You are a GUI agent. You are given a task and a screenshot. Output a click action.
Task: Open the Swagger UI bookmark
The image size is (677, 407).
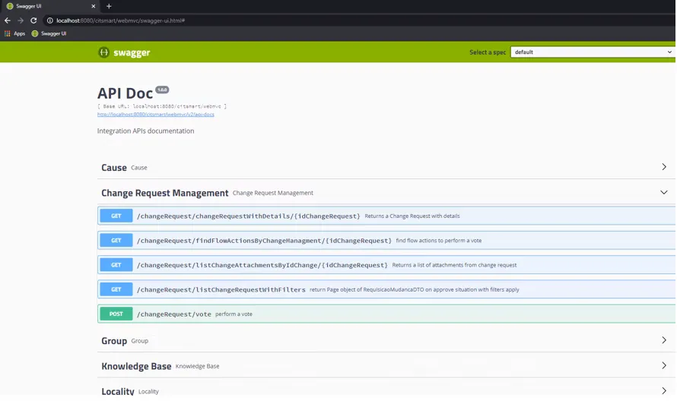click(x=49, y=33)
